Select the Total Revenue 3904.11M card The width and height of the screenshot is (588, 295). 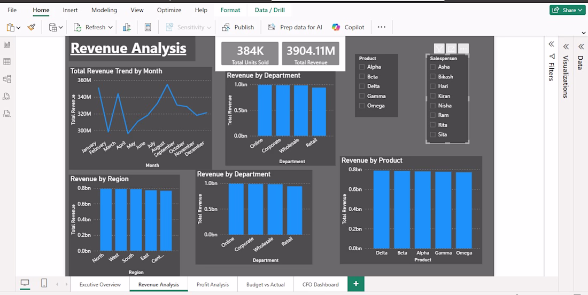click(311, 53)
